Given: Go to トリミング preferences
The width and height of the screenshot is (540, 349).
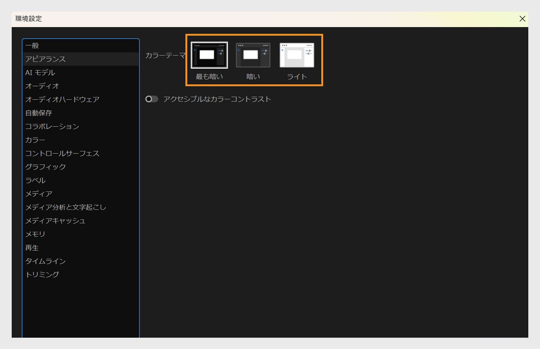Looking at the screenshot, I should click(81, 275).
